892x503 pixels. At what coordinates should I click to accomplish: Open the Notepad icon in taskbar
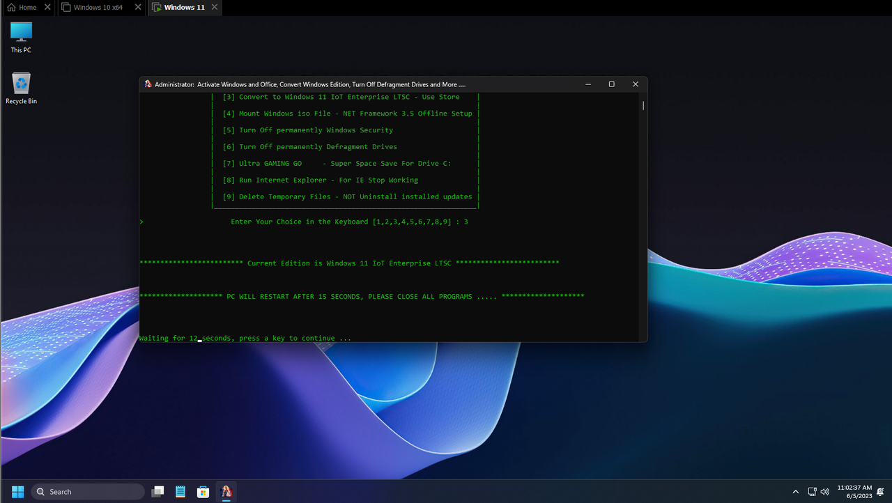click(180, 492)
